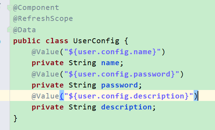Click the password field identifier before semicolon
Viewport: 215px width, 130px height.
pos(120,85)
